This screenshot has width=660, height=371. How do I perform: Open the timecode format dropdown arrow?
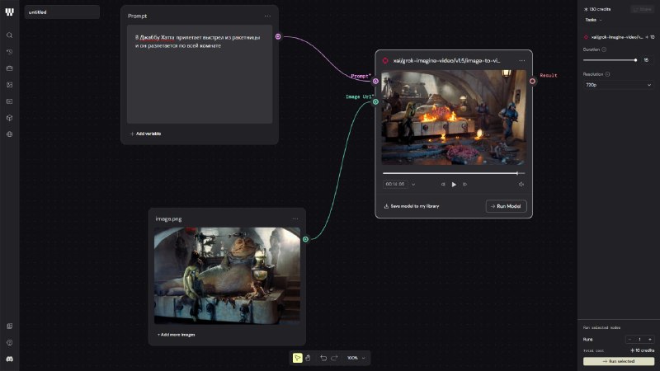click(413, 184)
